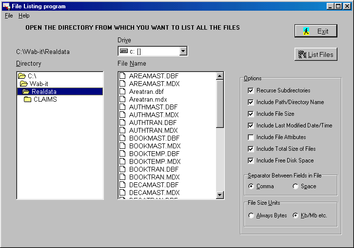Click file icon beside AUTHTRAN.DBF

pos(122,123)
